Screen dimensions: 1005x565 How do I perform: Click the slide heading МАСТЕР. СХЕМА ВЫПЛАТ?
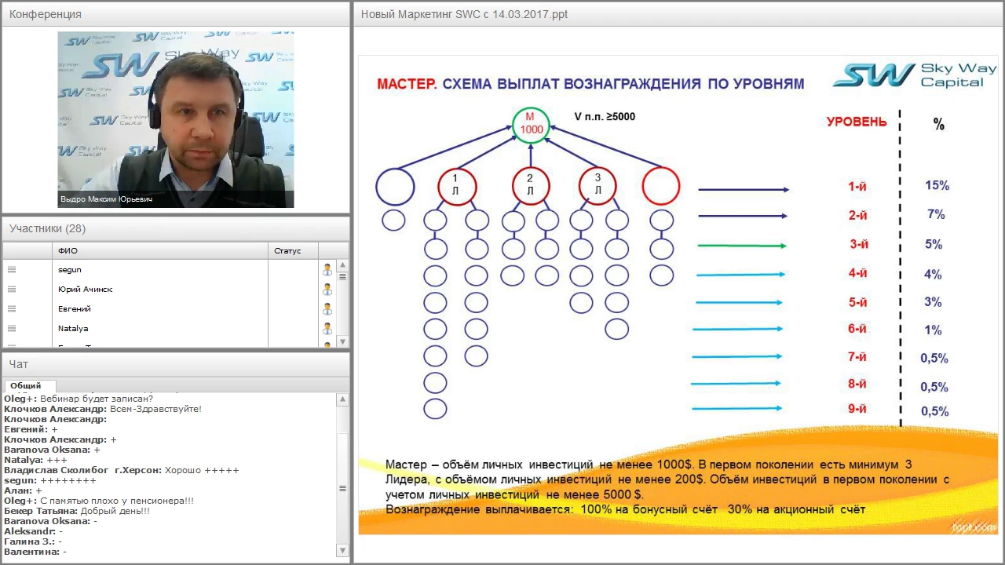pos(590,84)
